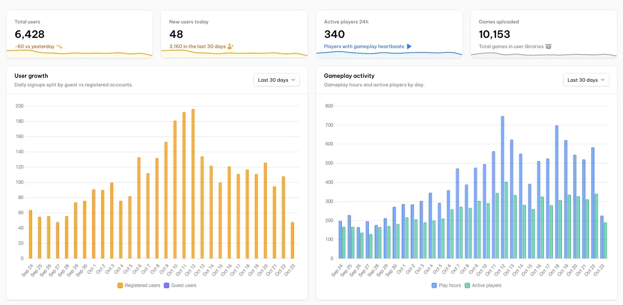Screen dimensions: 623x305
Task: Click the Oct 12 bar in User growth chart
Action: [x=193, y=184]
